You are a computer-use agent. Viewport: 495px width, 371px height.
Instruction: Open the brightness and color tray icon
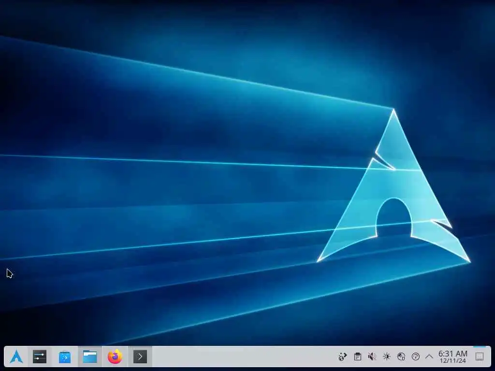tap(386, 357)
